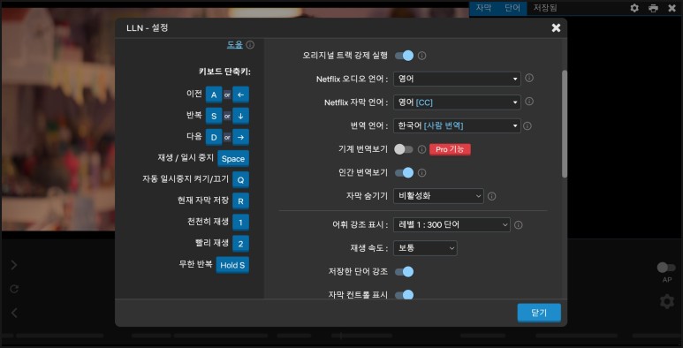Toggle 기계 번역보기 switch
Image resolution: width=683 pixels, height=348 pixels.
(404, 149)
